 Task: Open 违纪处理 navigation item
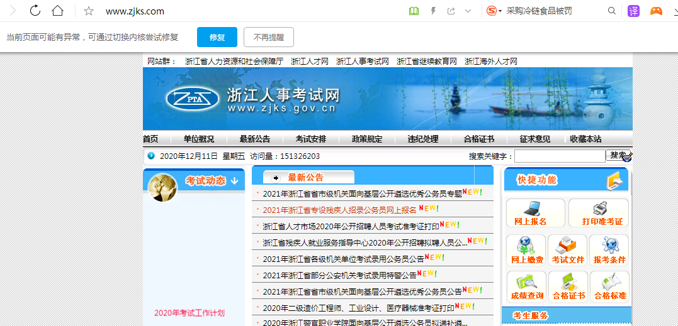pyautogui.click(x=423, y=139)
